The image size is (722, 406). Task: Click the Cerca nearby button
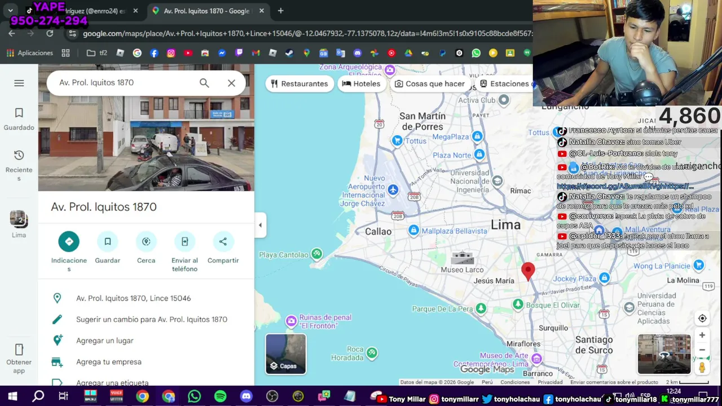click(146, 241)
